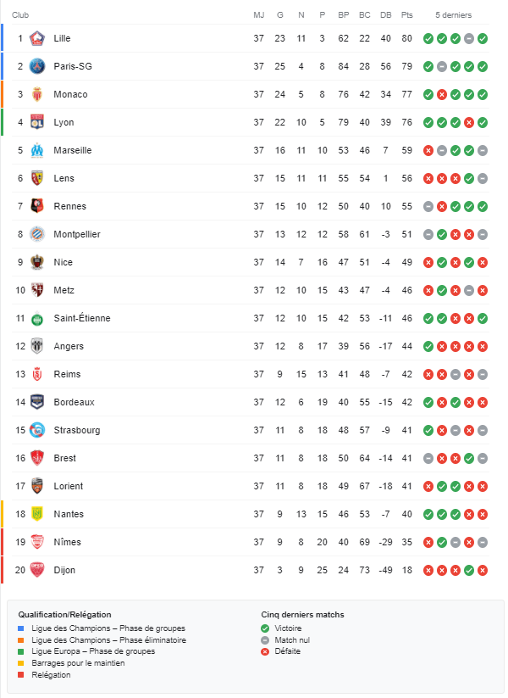
Task: Select the Nîmes row in standings
Action: pyautogui.click(x=251, y=542)
